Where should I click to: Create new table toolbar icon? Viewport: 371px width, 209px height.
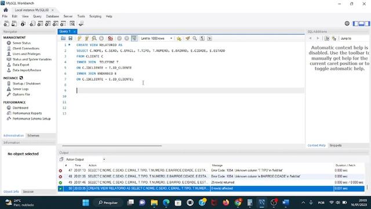click(x=40, y=23)
